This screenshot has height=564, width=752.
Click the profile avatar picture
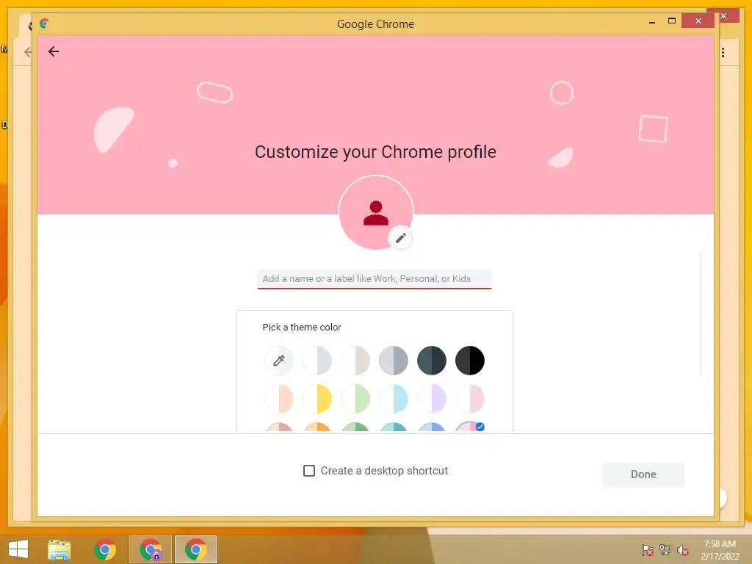[x=375, y=212]
